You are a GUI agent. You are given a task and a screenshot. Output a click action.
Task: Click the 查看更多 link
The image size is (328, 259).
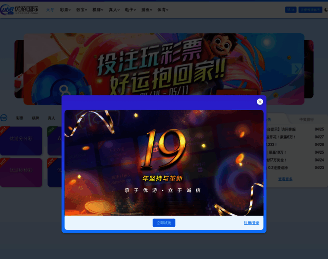(285, 179)
